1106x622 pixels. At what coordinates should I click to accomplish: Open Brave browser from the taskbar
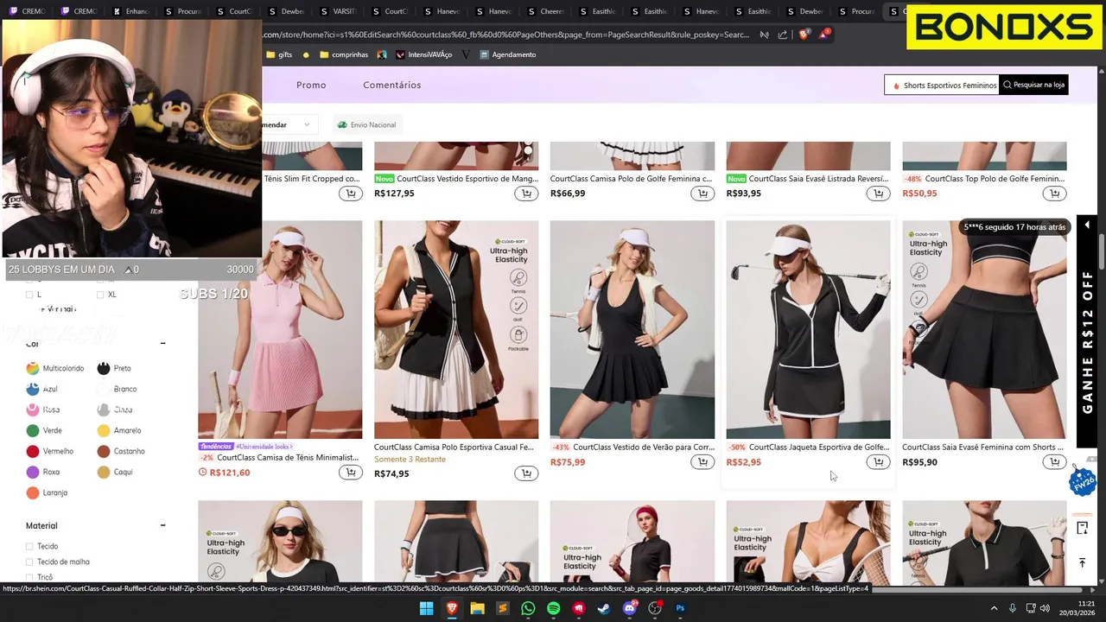(452, 608)
